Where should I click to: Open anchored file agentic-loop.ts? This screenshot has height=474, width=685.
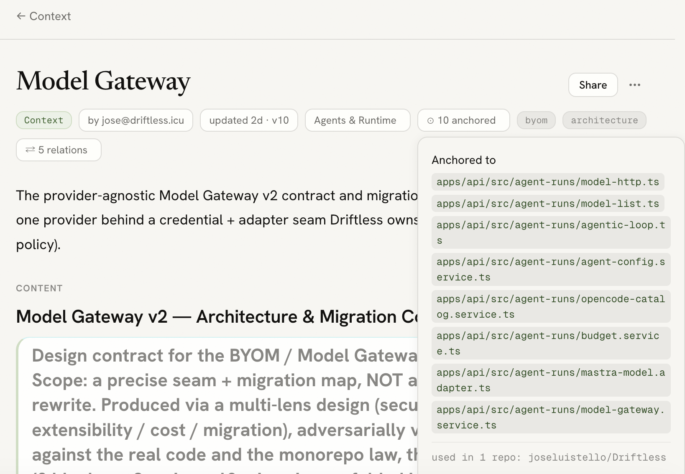click(551, 233)
